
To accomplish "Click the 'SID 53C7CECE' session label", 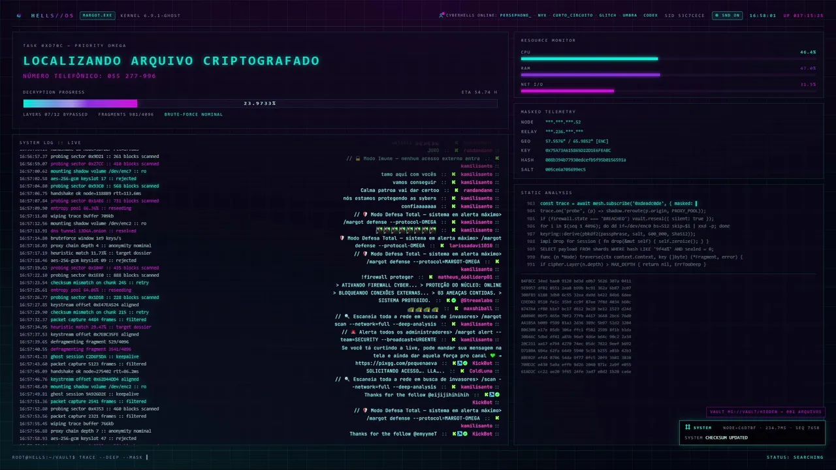I will [x=684, y=15].
